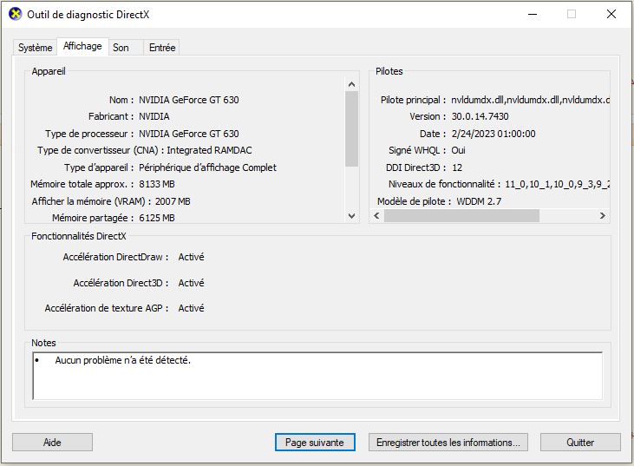Screen dimensions: 634x466
Task: Click the Pilotes horizontal scrollbar thumb
Action: coord(461,215)
